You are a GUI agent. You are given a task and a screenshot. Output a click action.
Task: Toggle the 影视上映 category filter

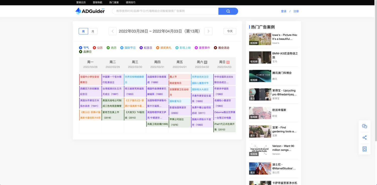pyautogui.click(x=183, y=48)
